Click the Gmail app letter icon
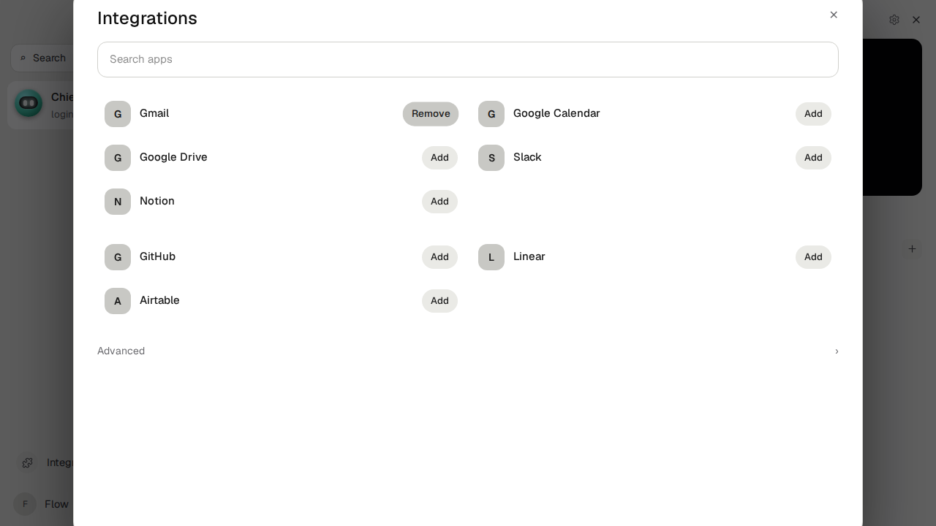The height and width of the screenshot is (526, 936). [x=118, y=114]
